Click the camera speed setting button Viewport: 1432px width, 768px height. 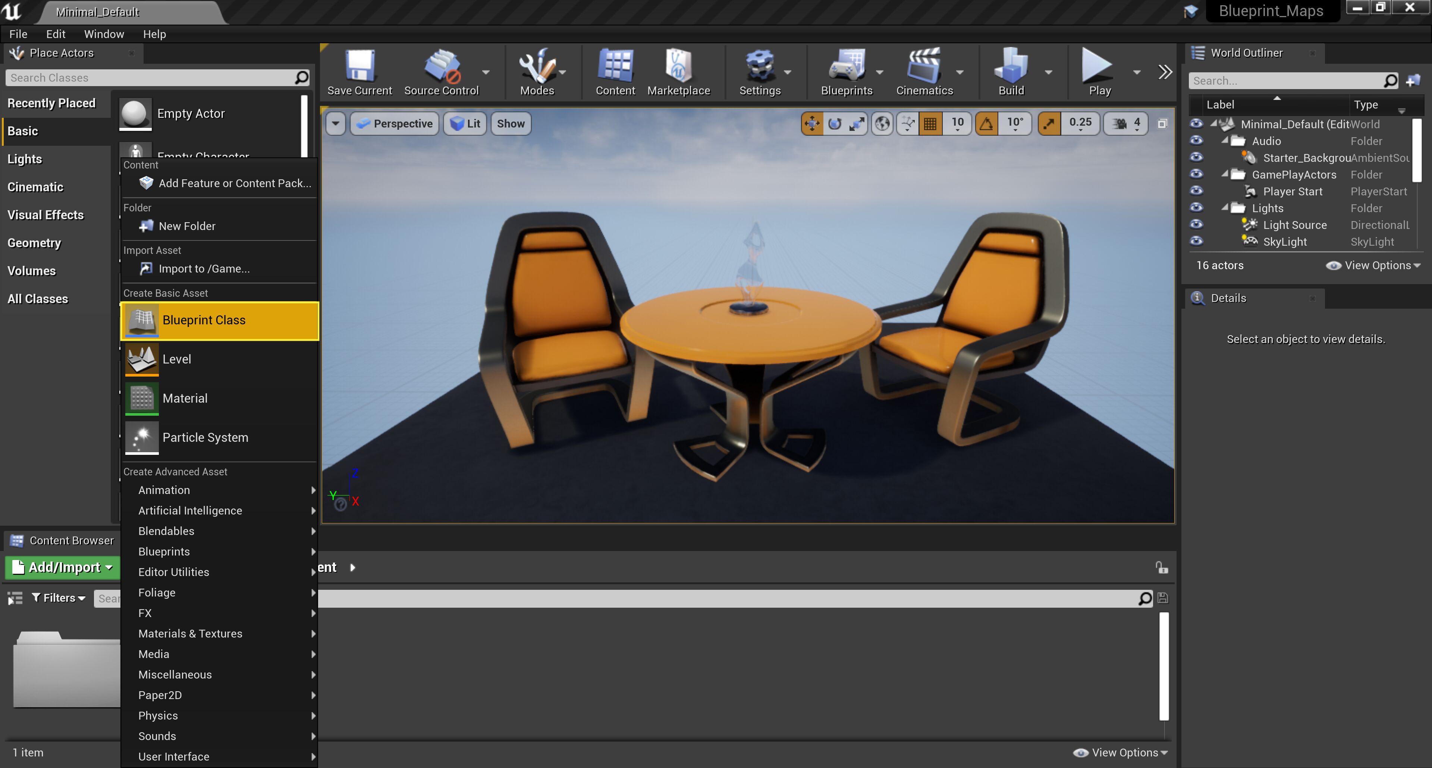[x=1126, y=123]
